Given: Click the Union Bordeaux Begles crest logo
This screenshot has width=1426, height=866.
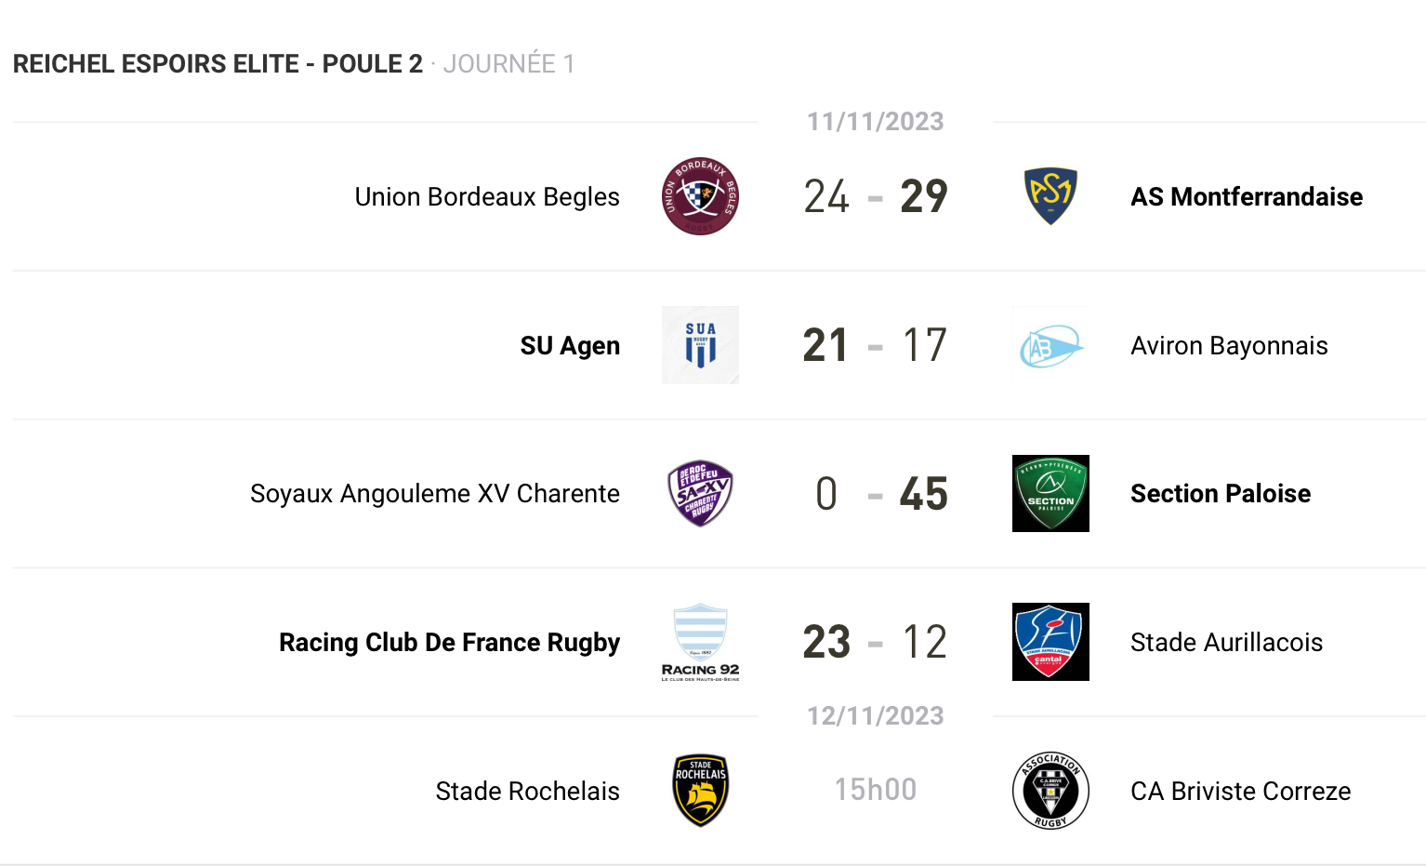Looking at the screenshot, I should click(x=700, y=196).
